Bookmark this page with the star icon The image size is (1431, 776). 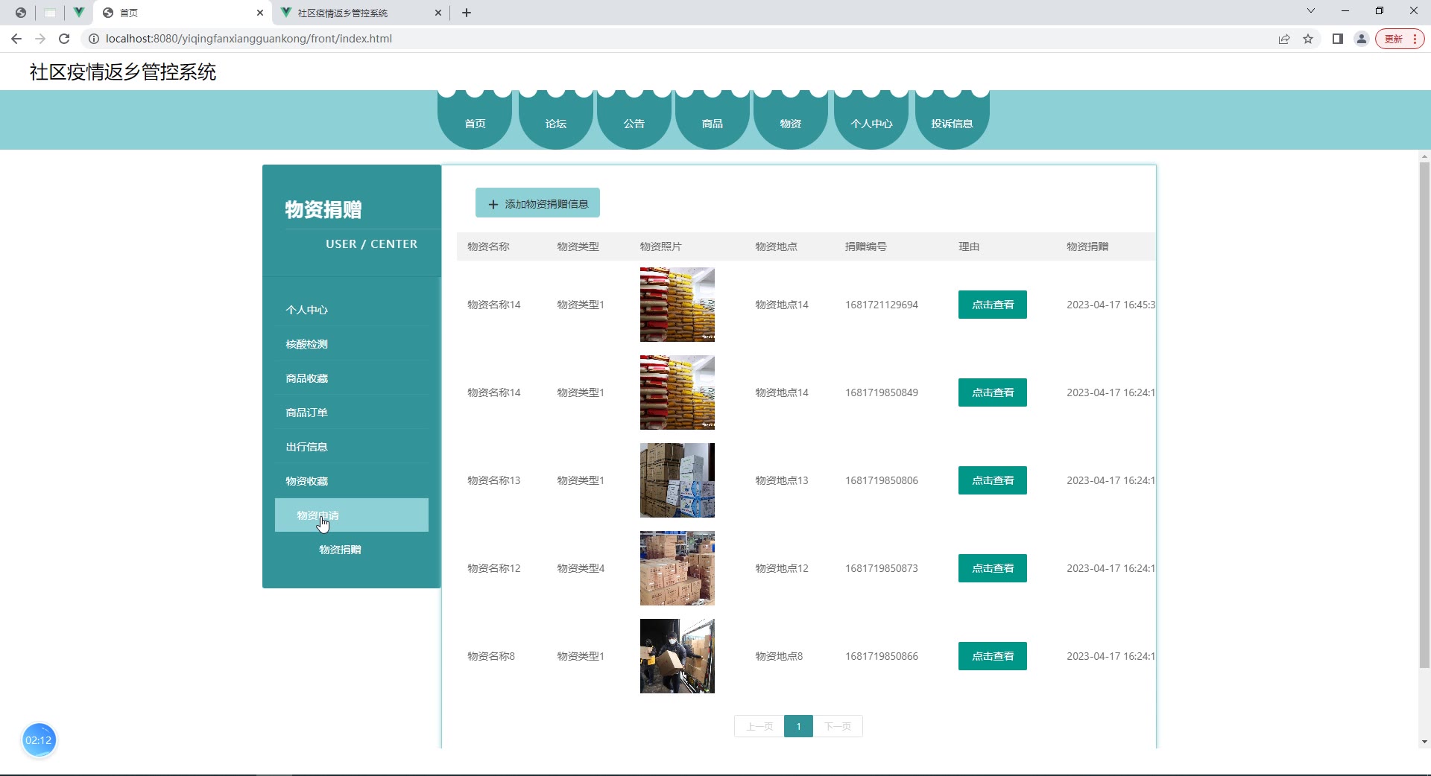click(x=1308, y=39)
